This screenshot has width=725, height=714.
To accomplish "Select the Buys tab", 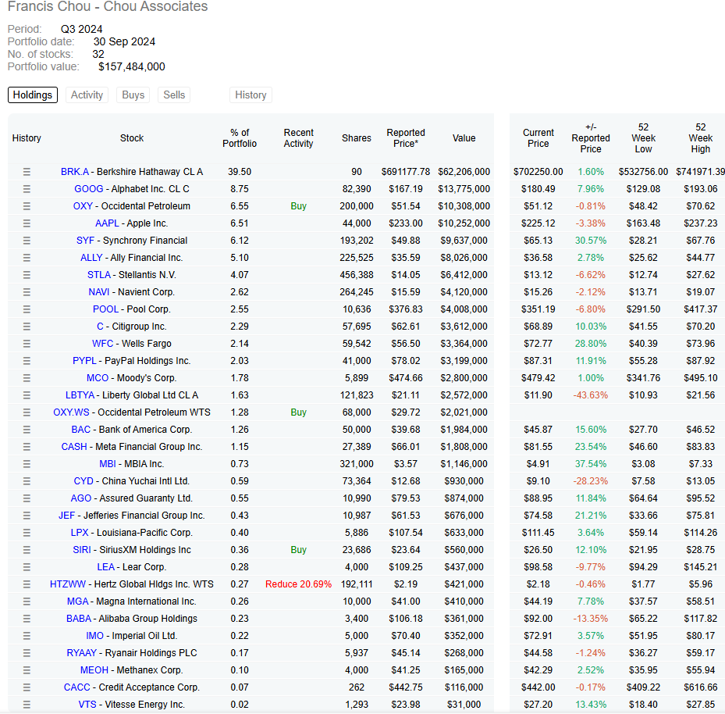I will pyautogui.click(x=133, y=95).
